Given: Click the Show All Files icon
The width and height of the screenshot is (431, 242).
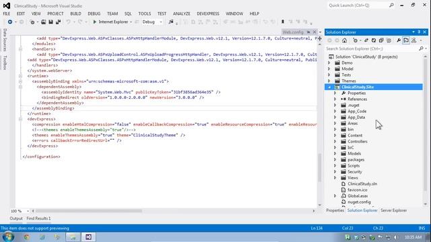Looking at the screenshot, I should pos(389,40).
